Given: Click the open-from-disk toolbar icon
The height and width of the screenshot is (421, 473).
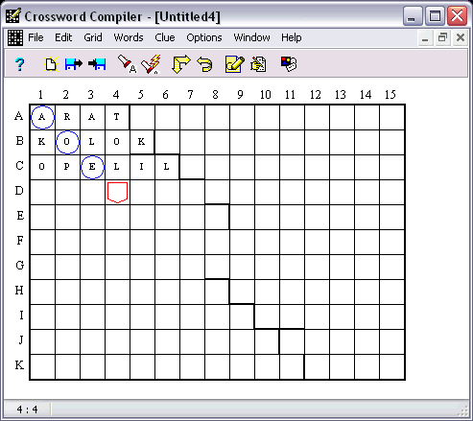Looking at the screenshot, I should pos(74,64).
